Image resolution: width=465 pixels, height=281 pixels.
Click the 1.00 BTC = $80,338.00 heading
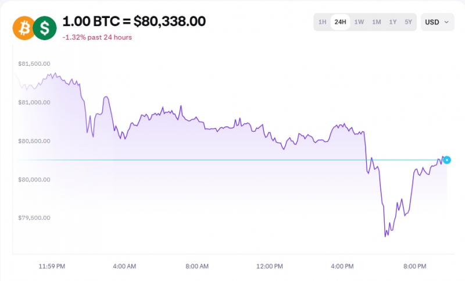pos(134,22)
